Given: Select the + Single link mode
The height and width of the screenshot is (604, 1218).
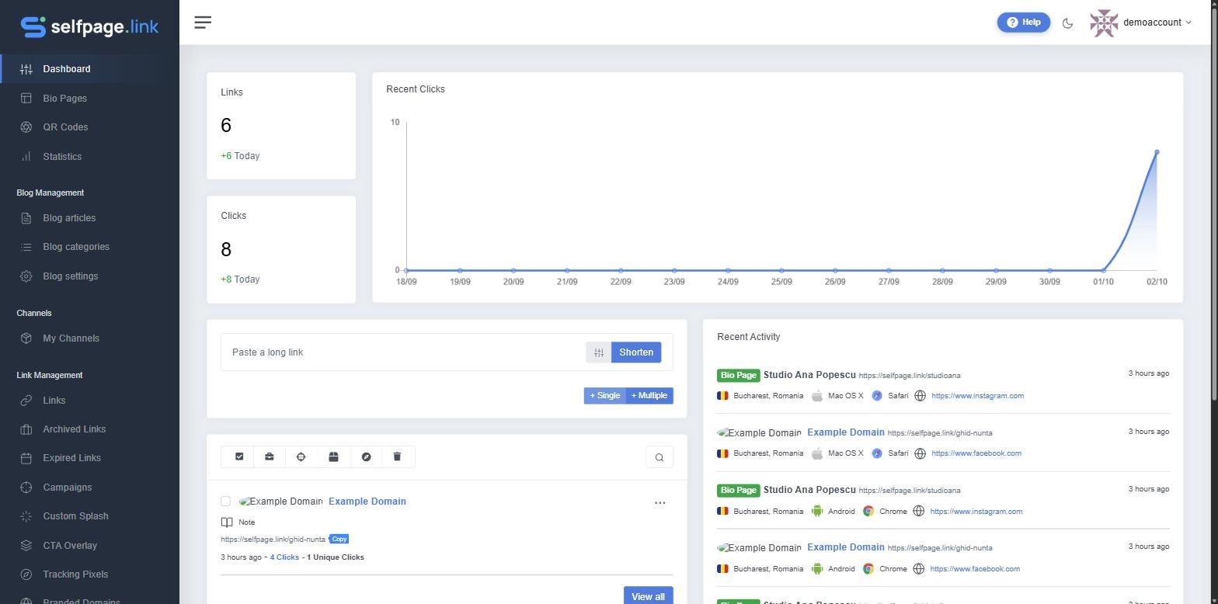Looking at the screenshot, I should coord(605,396).
